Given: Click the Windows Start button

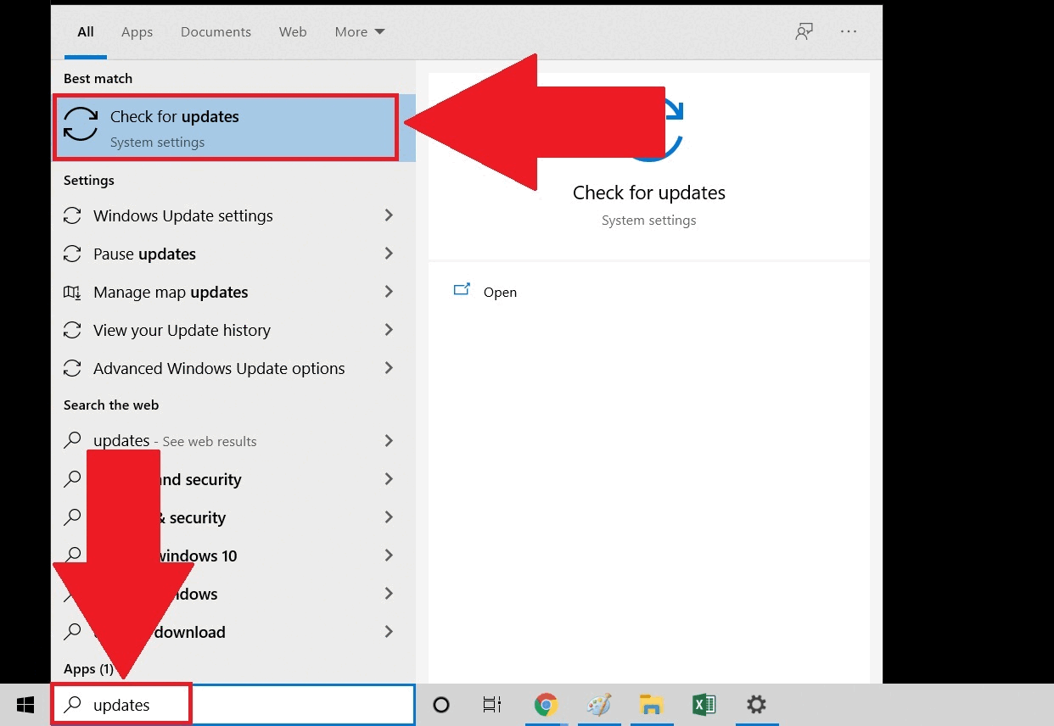Looking at the screenshot, I should pyautogui.click(x=25, y=705).
